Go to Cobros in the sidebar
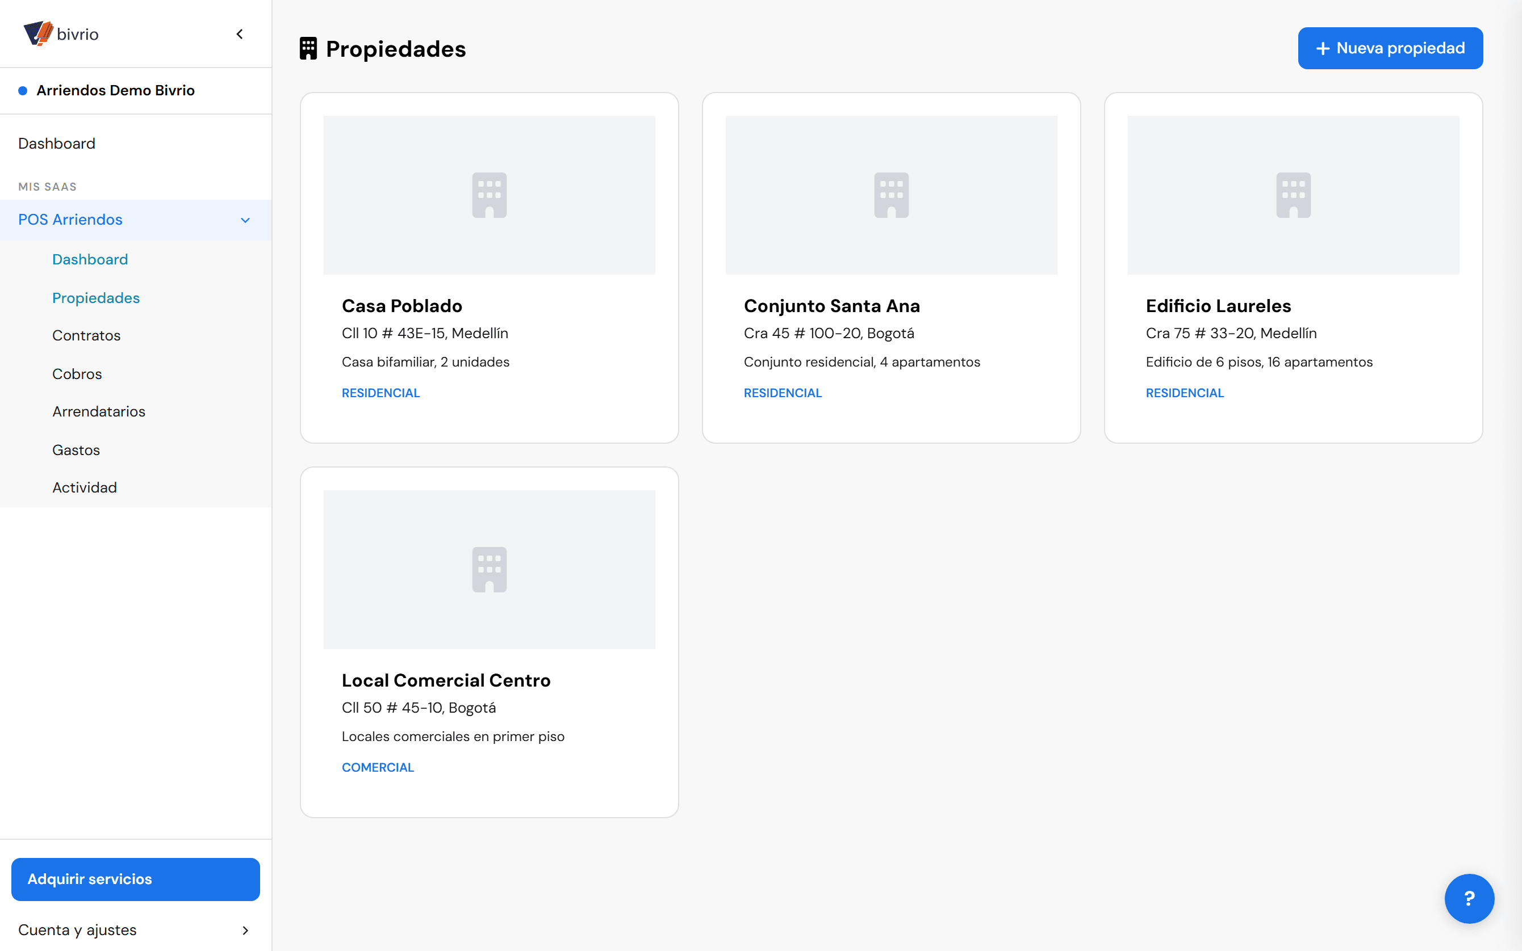1522x951 pixels. 77,373
